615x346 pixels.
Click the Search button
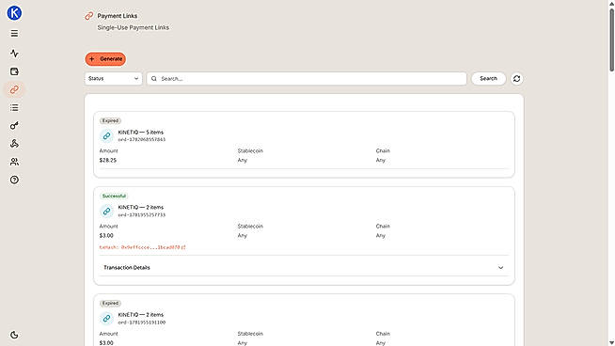pos(488,78)
